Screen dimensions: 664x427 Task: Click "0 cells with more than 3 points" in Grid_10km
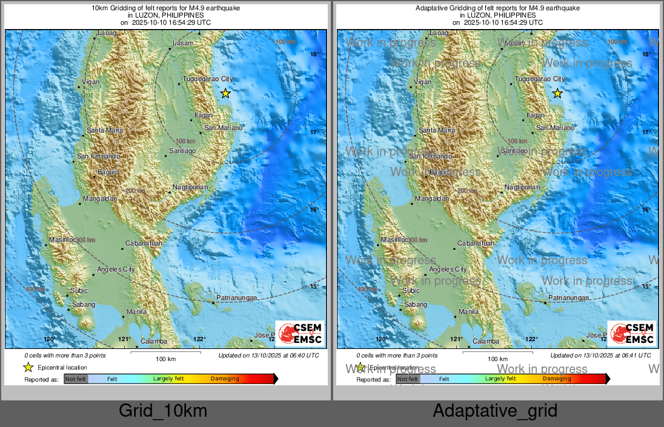[65, 356]
